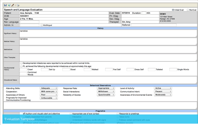Open the Awareness of Environmental Events dropdown

(x=163, y=95)
